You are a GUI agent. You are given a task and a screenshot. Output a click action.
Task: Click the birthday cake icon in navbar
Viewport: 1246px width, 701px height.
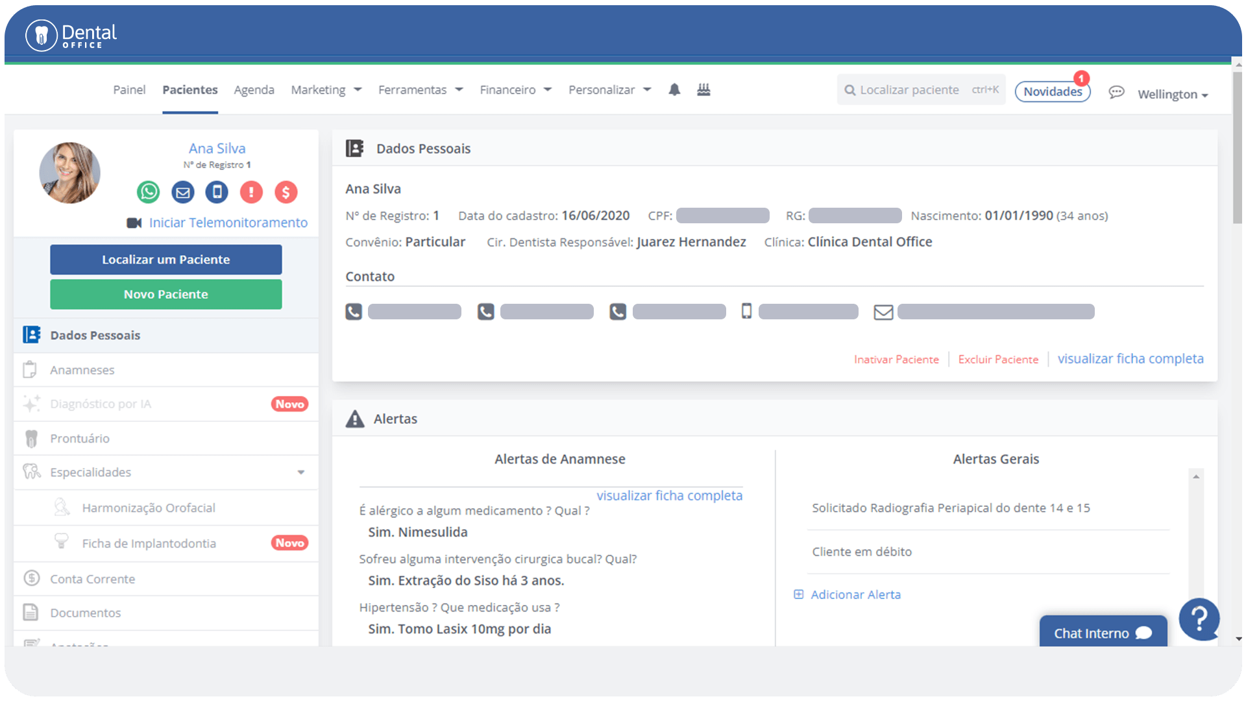pyautogui.click(x=703, y=90)
